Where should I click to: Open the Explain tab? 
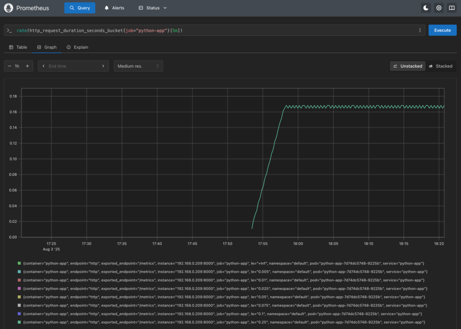tap(77, 47)
